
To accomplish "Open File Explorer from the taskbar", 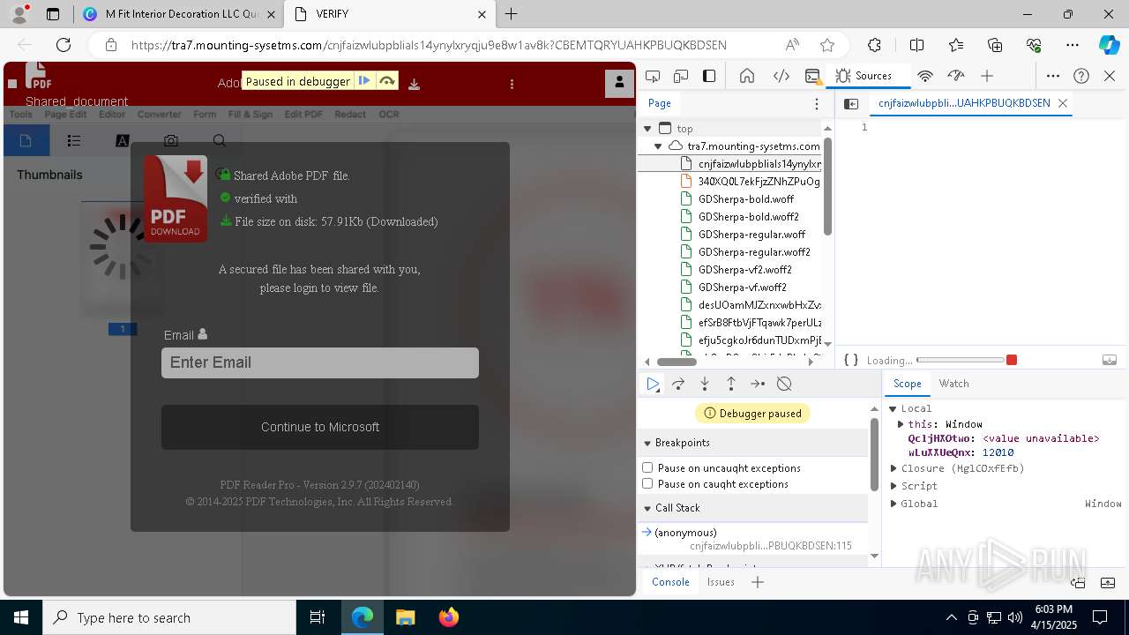I will pos(405,617).
